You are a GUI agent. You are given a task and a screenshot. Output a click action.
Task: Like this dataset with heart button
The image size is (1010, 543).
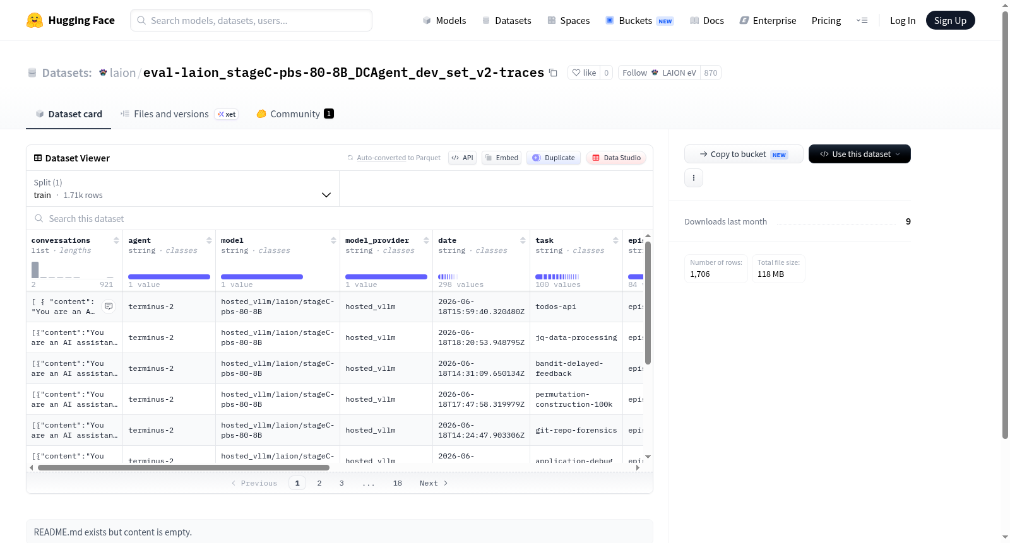point(584,73)
